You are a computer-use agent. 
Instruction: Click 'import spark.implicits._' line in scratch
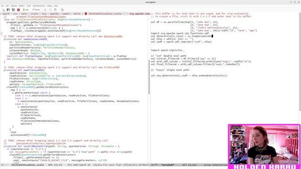(x=168, y=50)
